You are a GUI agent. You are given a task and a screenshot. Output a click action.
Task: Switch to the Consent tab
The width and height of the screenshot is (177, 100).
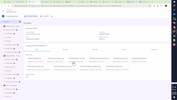point(124,50)
